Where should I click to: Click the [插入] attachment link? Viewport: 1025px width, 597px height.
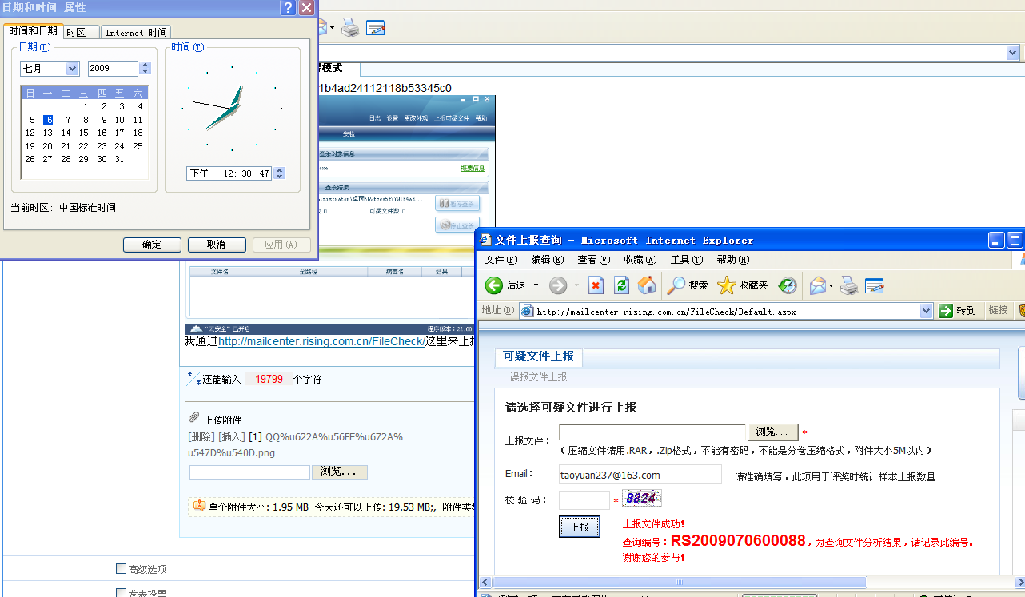(x=232, y=436)
